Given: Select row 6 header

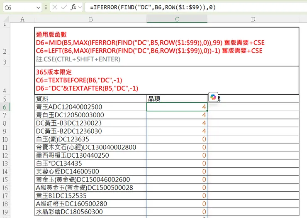Looking at the screenshot, I should (x=5, y=107).
